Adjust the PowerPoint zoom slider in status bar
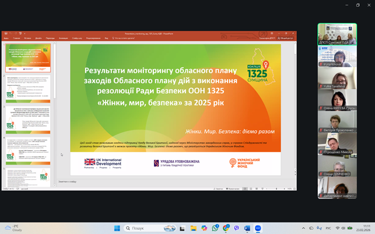 pyautogui.click(x=275, y=189)
